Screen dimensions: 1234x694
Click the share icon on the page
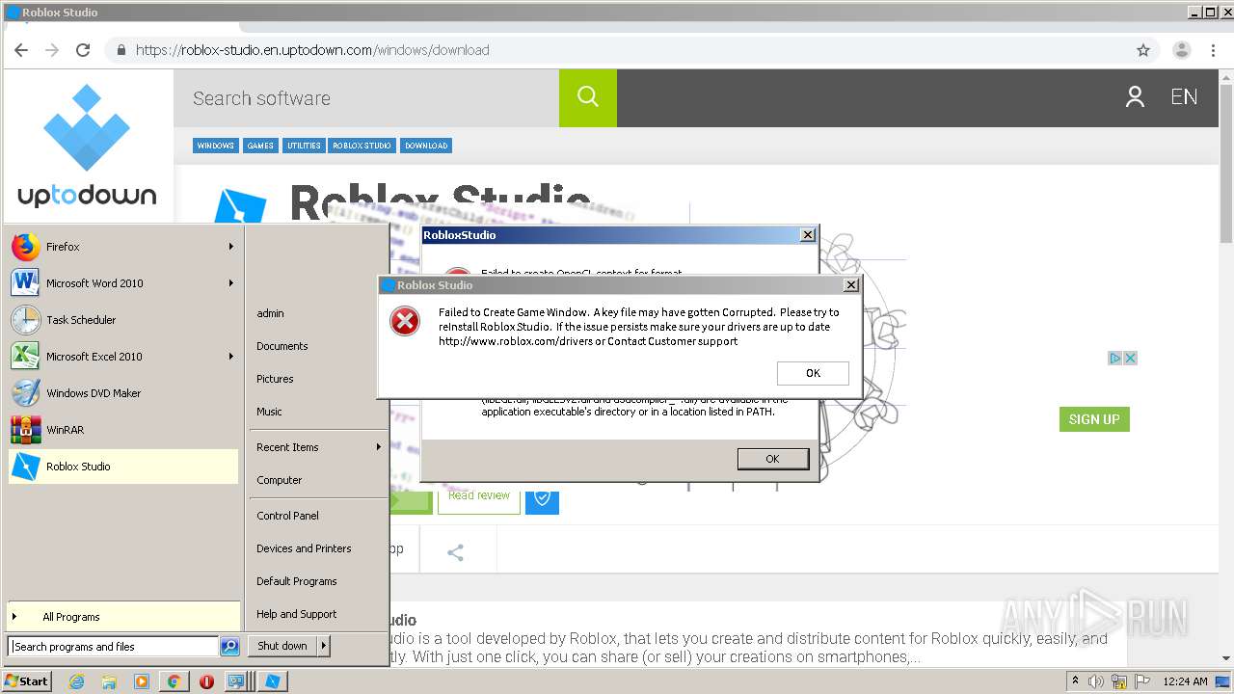[x=456, y=552]
